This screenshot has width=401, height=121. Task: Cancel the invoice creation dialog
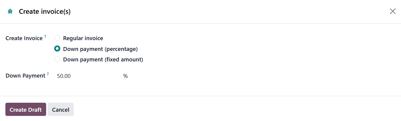click(61, 110)
